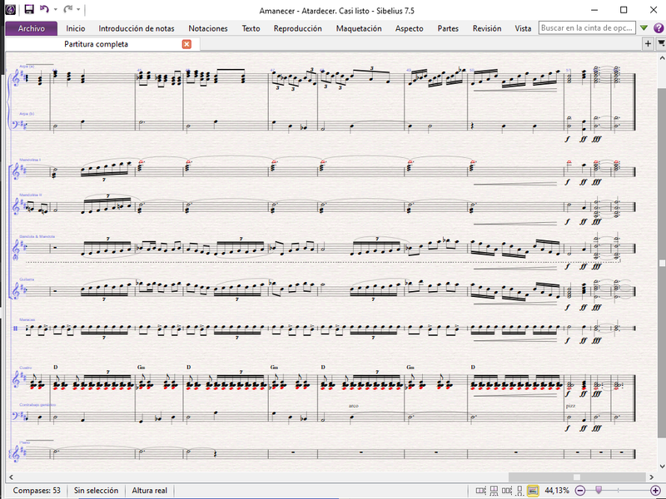Open the Aspecto ribbon tab
Screen dimensions: 666x499
(409, 28)
